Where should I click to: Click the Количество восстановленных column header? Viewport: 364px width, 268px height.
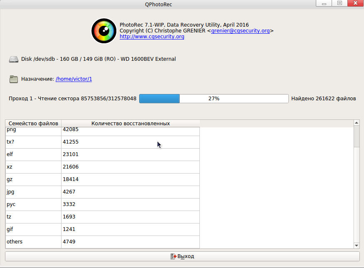(x=130, y=124)
